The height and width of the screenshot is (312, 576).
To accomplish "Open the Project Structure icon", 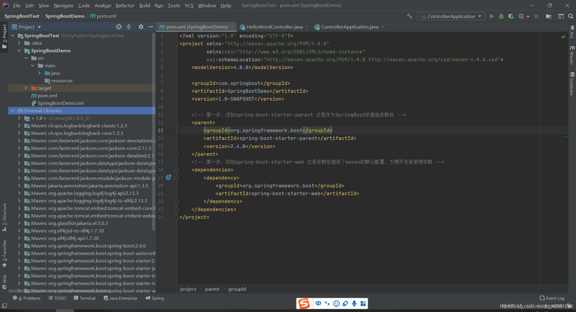I will coord(549,16).
